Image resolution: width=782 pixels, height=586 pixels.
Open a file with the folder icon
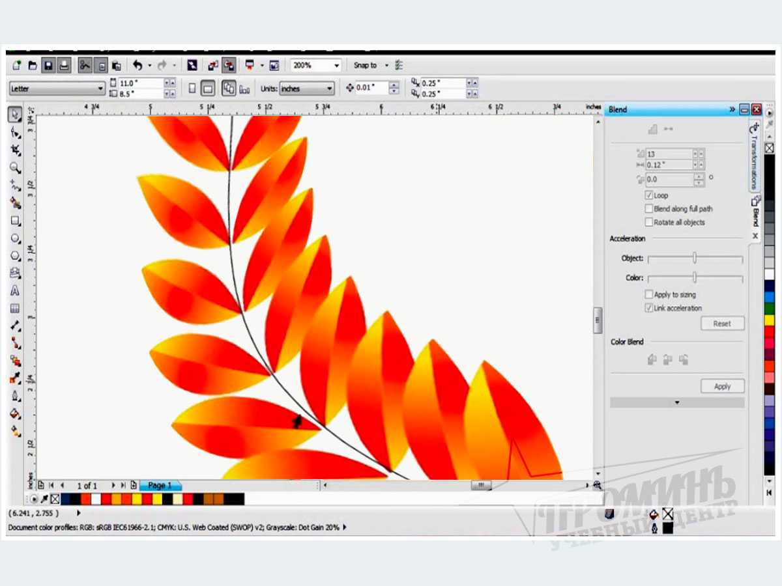coord(33,65)
